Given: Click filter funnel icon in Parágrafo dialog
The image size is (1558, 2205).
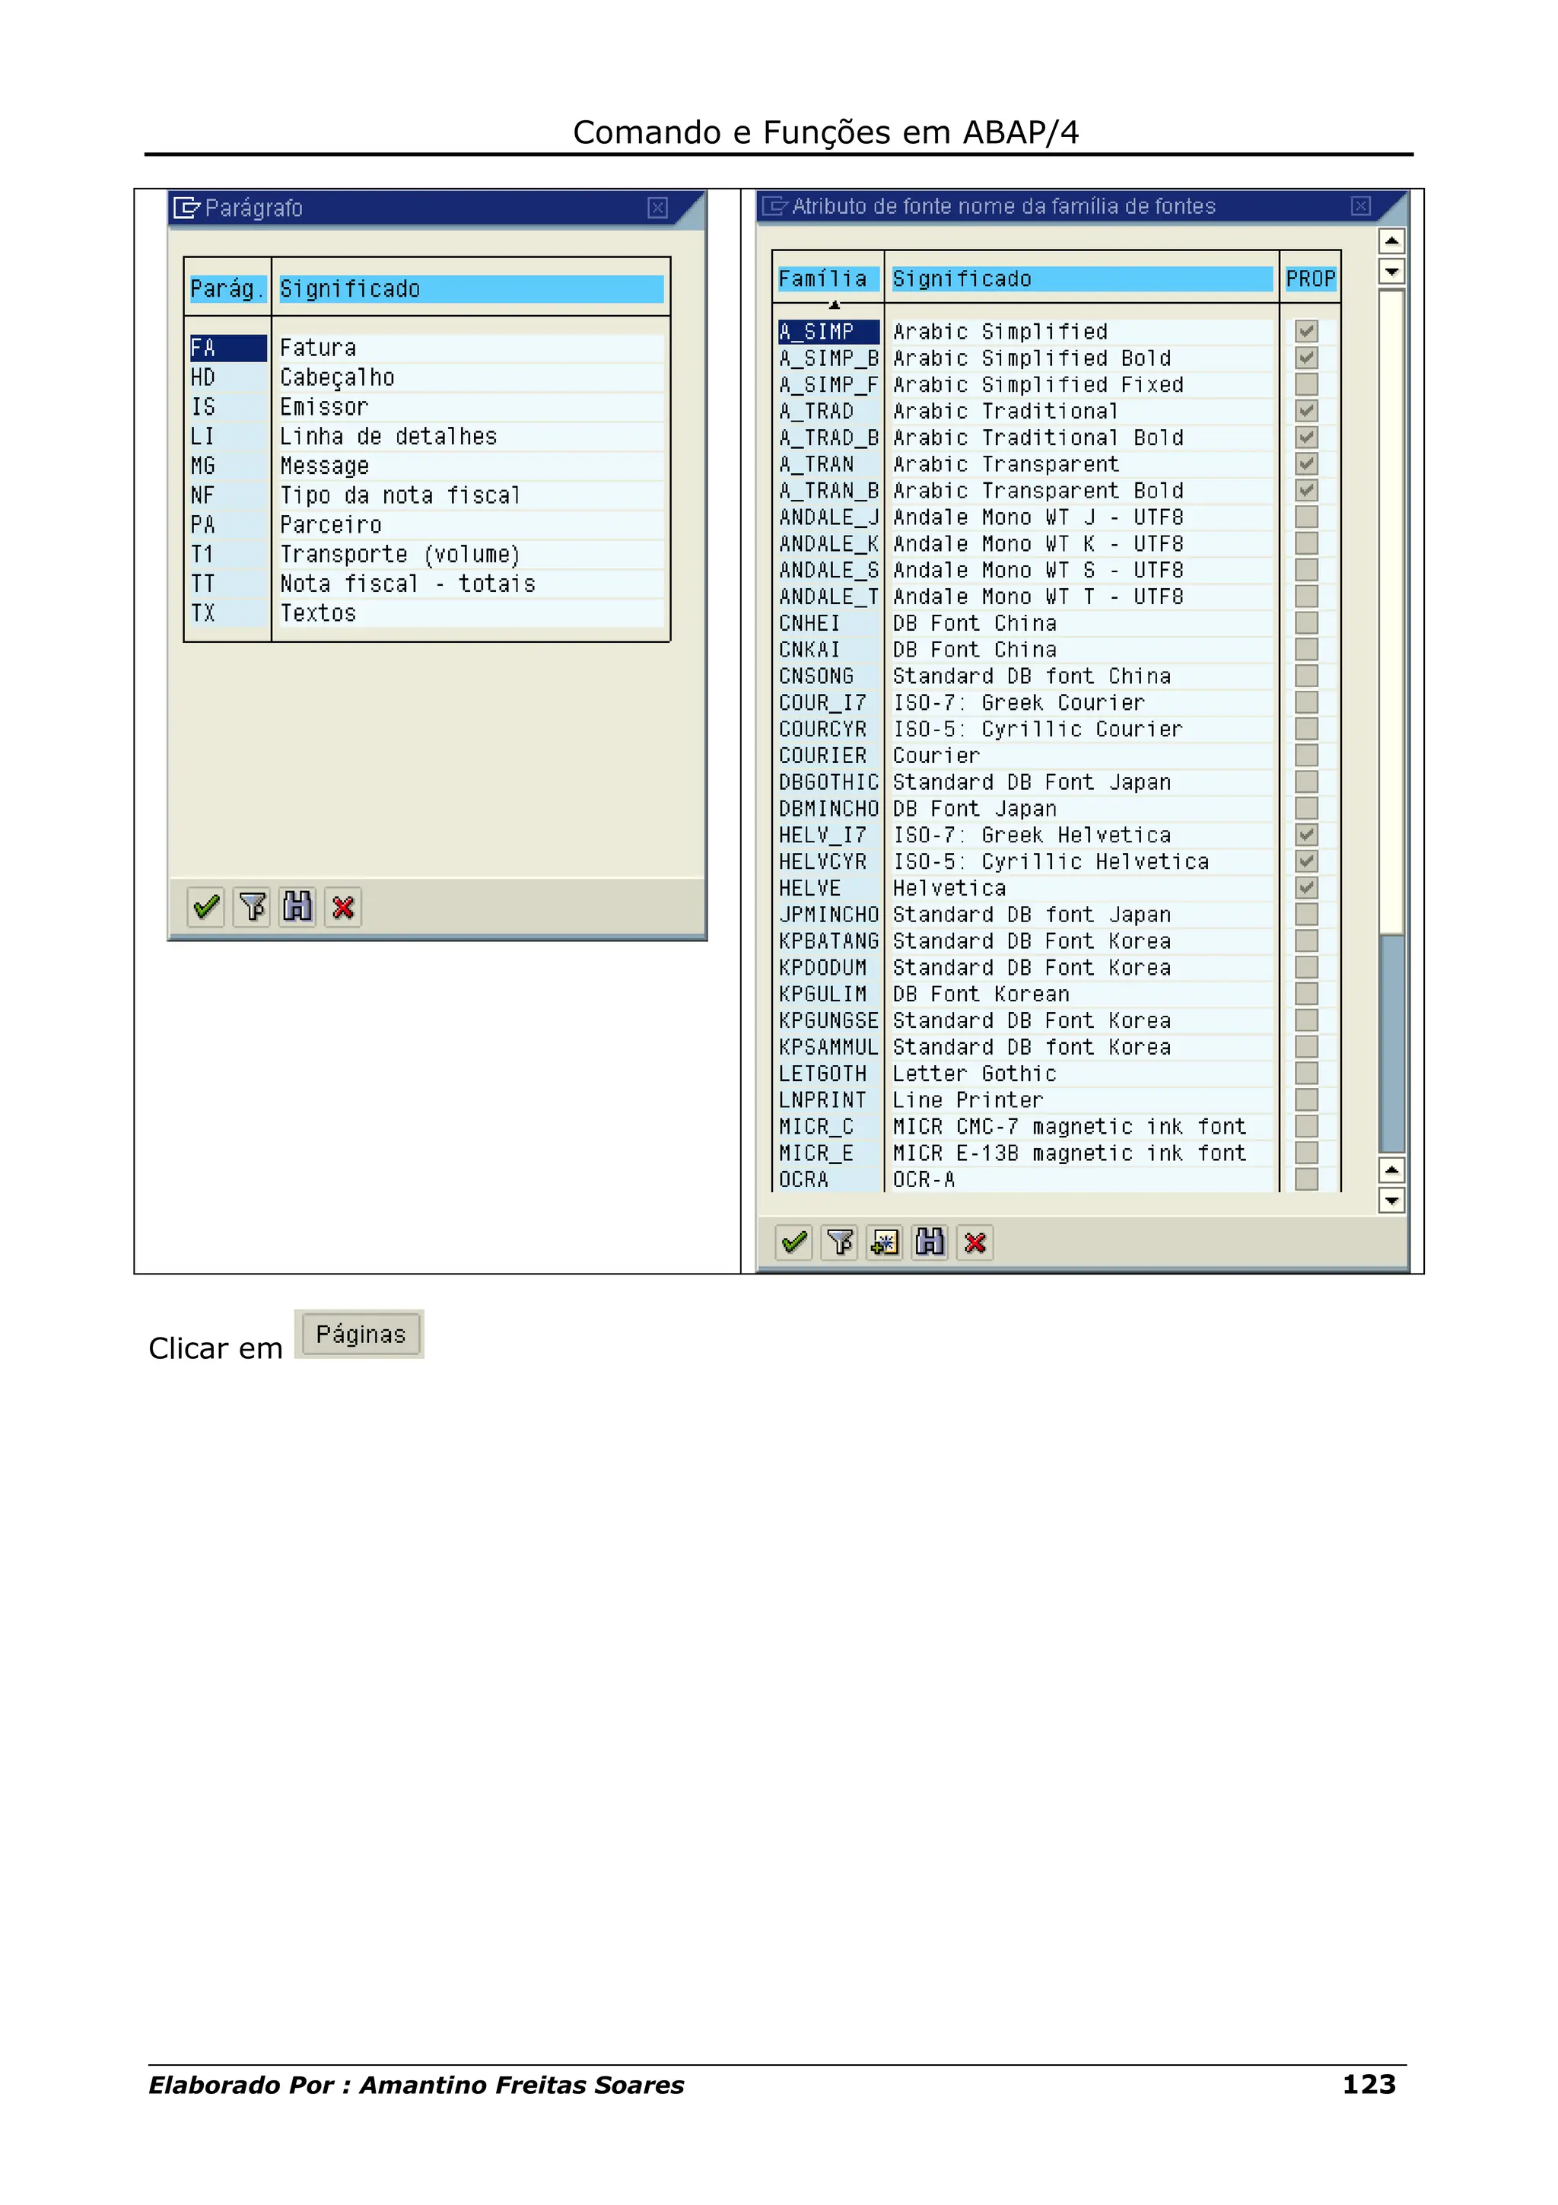Looking at the screenshot, I should coord(253,907).
